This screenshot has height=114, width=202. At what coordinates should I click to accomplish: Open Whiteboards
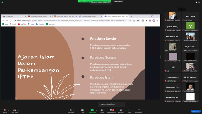point(139,111)
